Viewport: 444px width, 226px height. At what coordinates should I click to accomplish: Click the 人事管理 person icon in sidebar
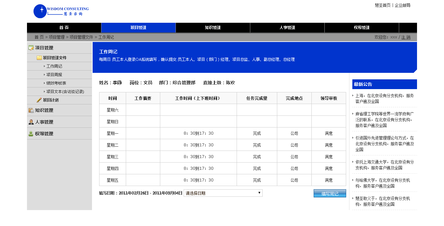tap(31, 122)
